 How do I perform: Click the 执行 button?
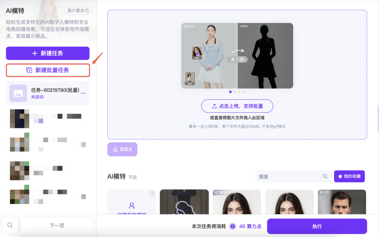[x=317, y=226]
